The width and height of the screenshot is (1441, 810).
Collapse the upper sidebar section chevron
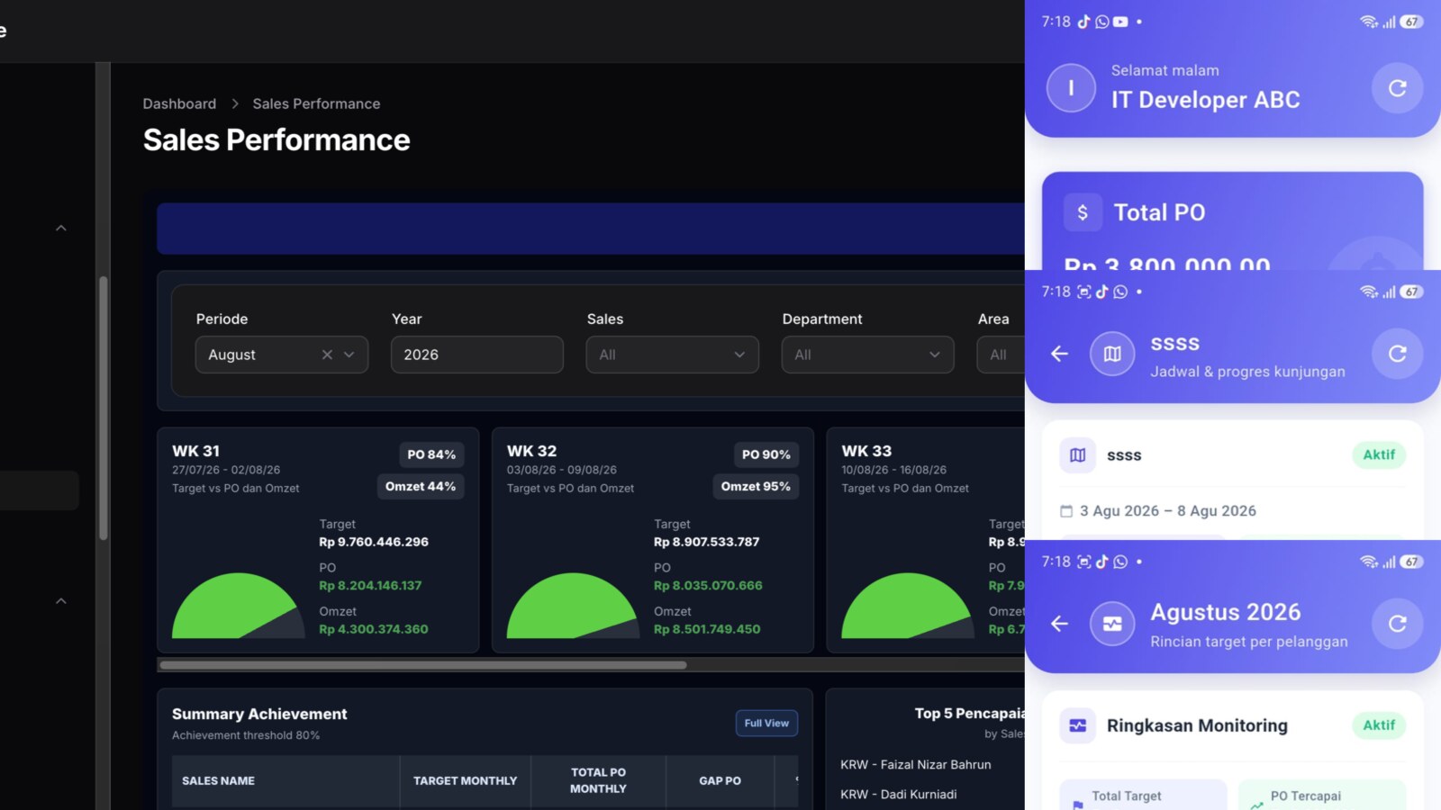(61, 228)
